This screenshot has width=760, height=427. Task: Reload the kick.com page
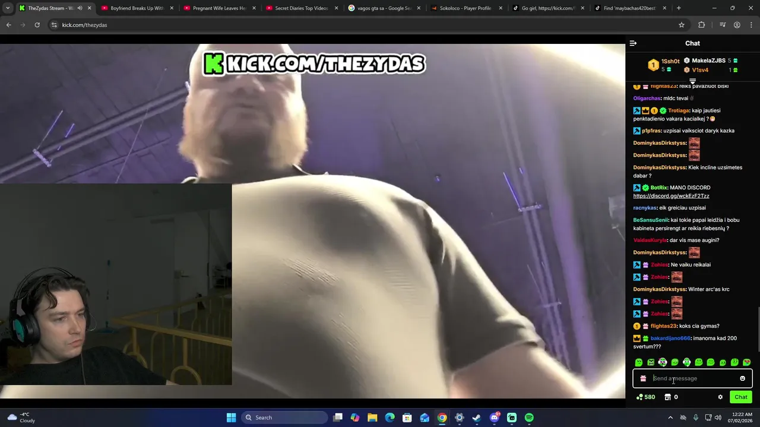pos(37,25)
